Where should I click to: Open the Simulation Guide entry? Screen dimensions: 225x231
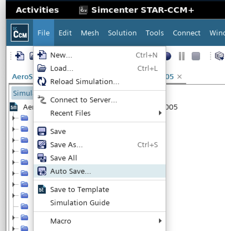100,203
